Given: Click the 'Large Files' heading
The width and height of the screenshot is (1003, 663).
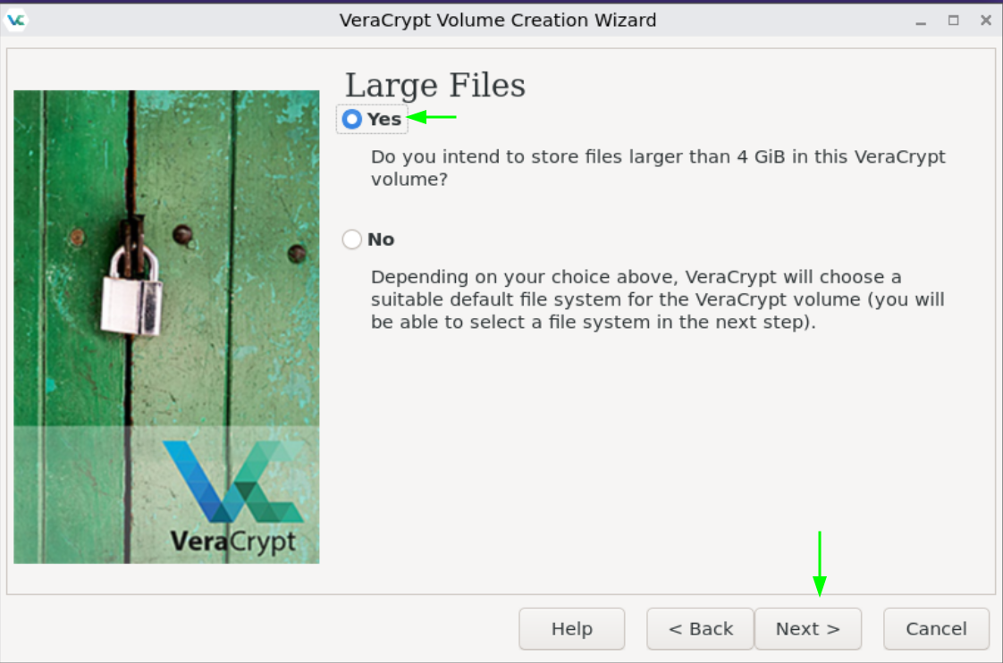Looking at the screenshot, I should (x=435, y=86).
